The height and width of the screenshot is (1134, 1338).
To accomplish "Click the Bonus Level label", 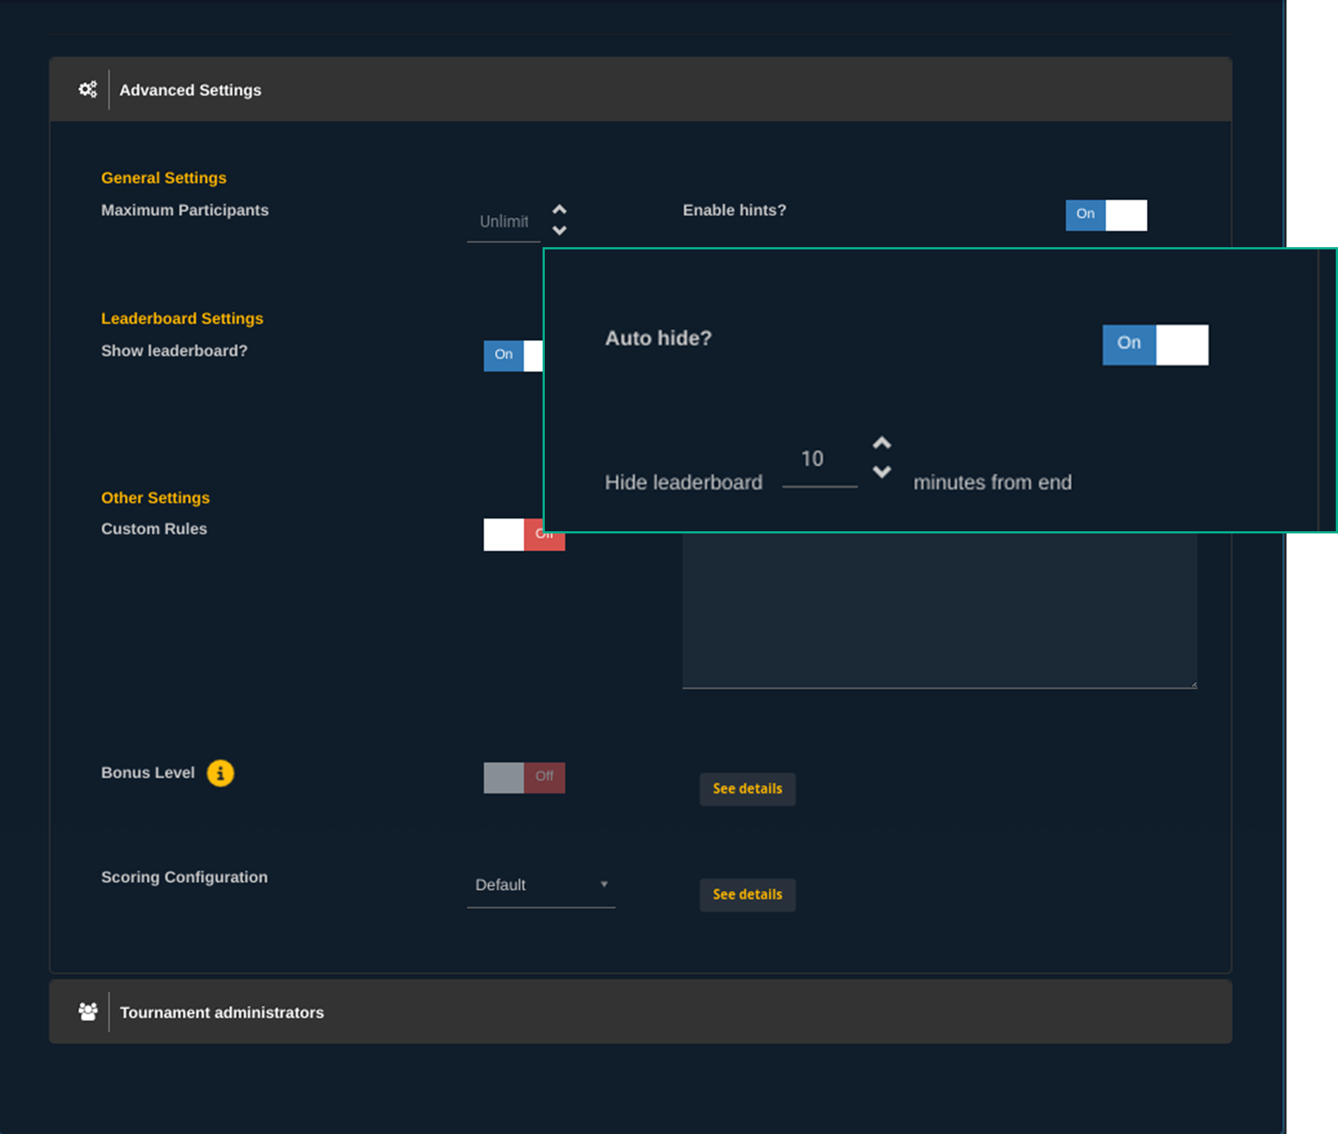I will [x=147, y=773].
